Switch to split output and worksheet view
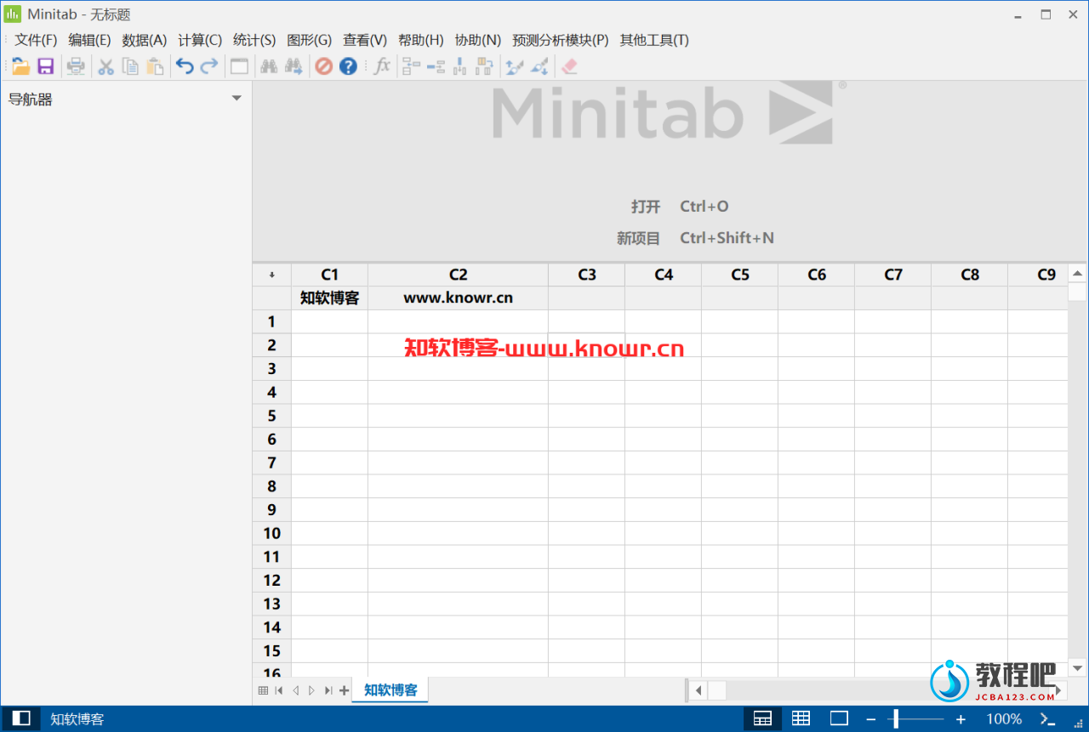Screen dimensions: 1089x732 point(762,718)
